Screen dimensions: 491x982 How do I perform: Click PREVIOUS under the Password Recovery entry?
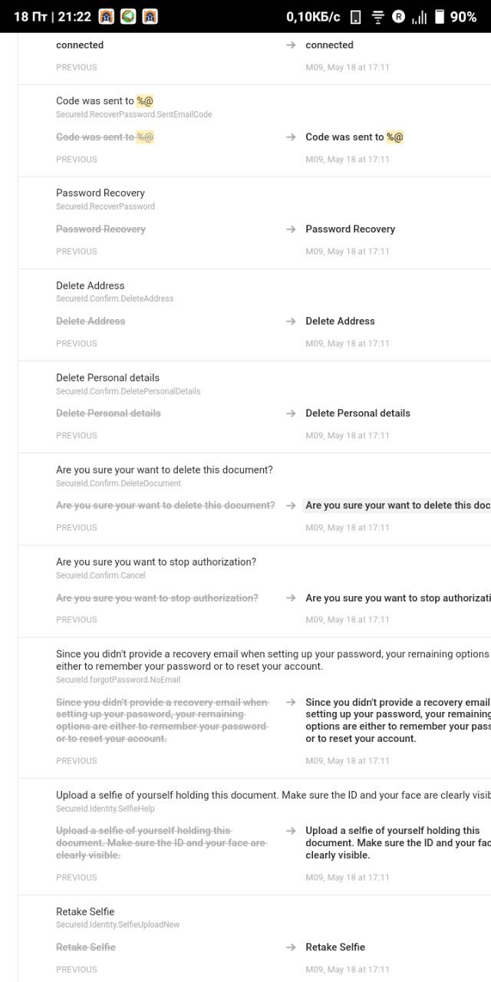click(x=77, y=252)
